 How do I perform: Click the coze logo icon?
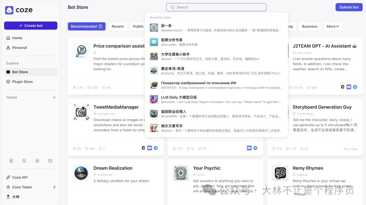pyautogui.click(x=9, y=10)
